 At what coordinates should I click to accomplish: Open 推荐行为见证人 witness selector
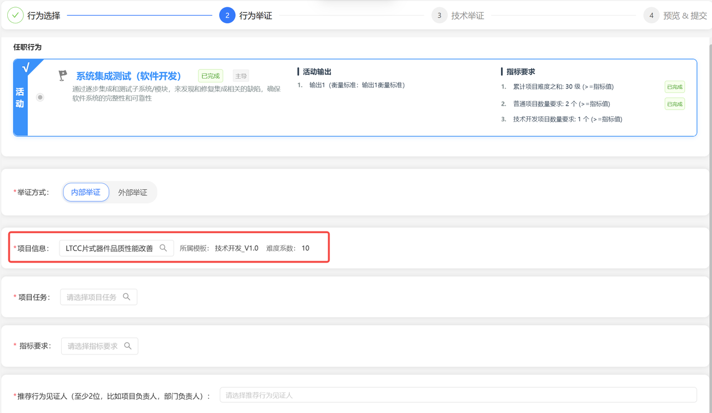458,395
